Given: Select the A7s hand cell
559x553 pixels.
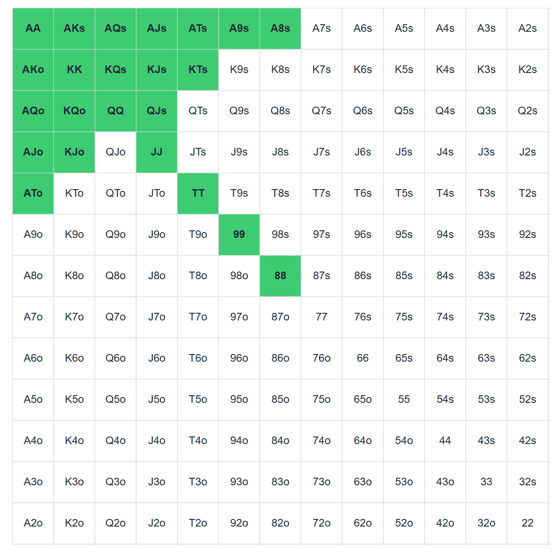Looking at the screenshot, I should [x=322, y=29].
